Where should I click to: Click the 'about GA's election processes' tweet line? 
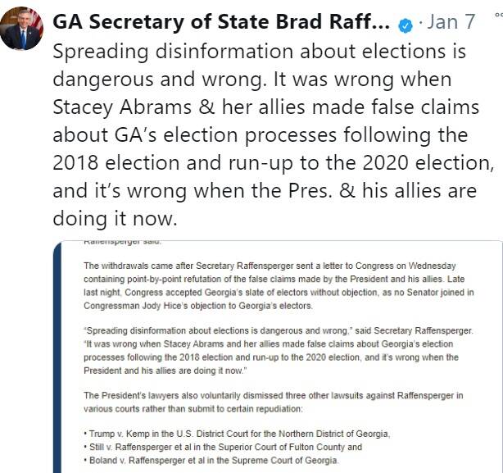tap(261, 134)
